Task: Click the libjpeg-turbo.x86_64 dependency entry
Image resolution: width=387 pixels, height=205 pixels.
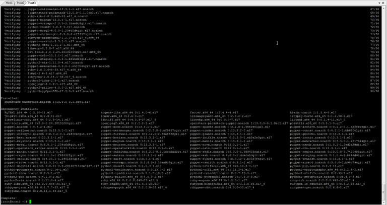Action: coord(321,116)
